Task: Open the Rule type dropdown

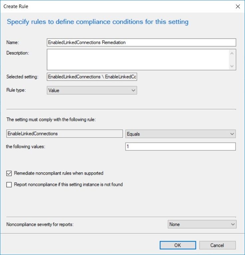Action: [92, 90]
